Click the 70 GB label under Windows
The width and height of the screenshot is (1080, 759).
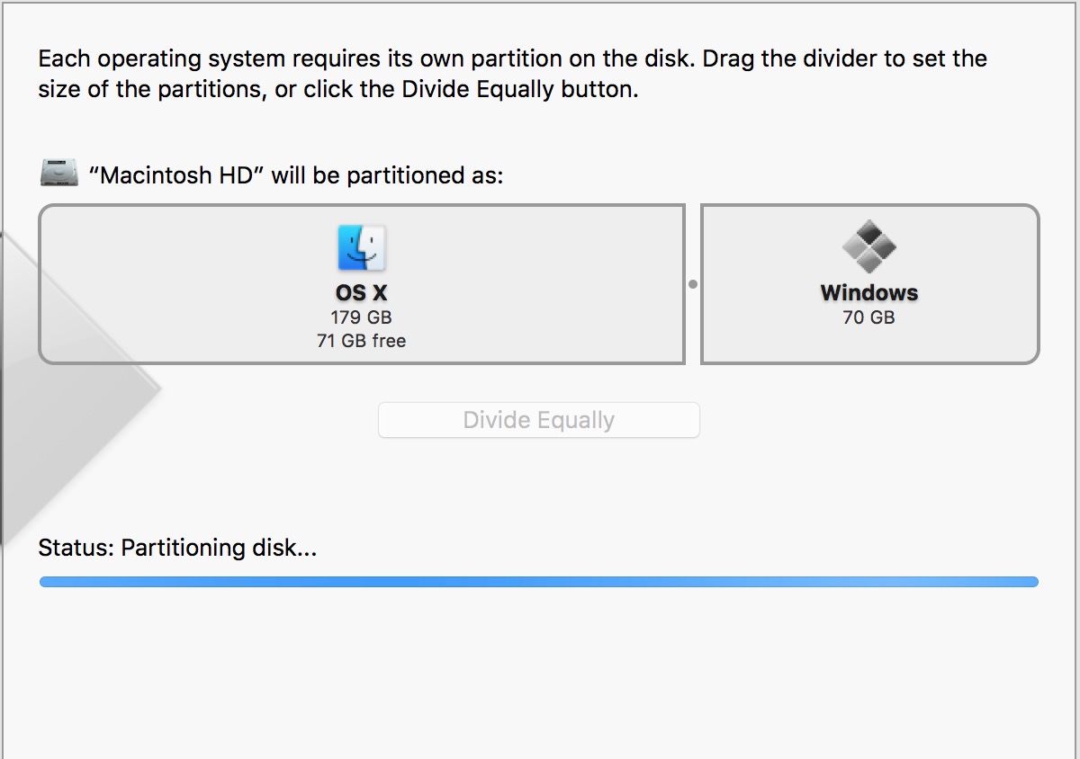point(869,317)
